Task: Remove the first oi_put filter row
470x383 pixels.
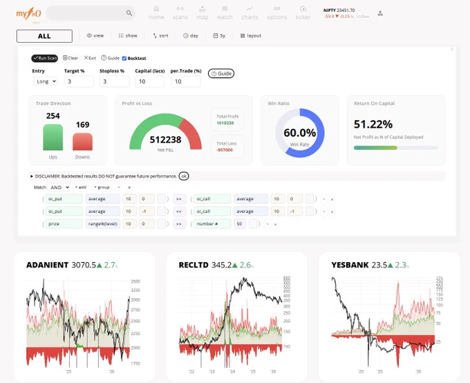Action: coord(332,199)
